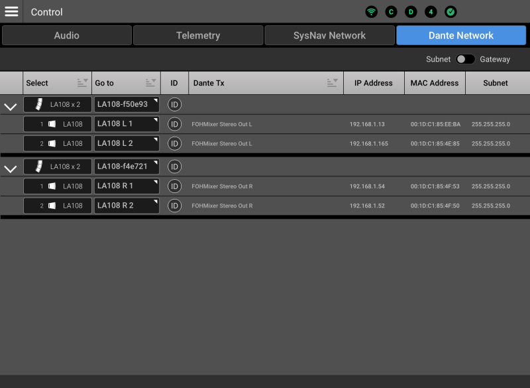This screenshot has width=530, height=388.
Task: Go to device LA108 L 2
Action: point(127,143)
